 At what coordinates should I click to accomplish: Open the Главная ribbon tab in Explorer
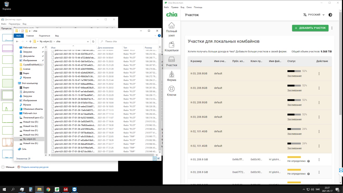[x=30, y=36]
